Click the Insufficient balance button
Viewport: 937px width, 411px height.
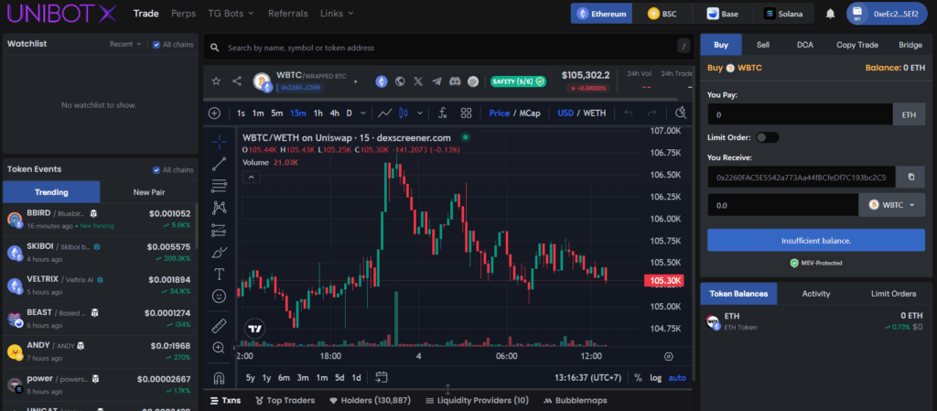tap(815, 240)
